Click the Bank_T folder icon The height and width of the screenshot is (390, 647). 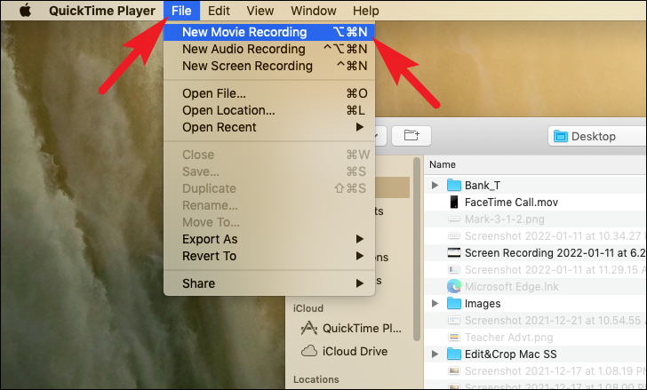454,185
